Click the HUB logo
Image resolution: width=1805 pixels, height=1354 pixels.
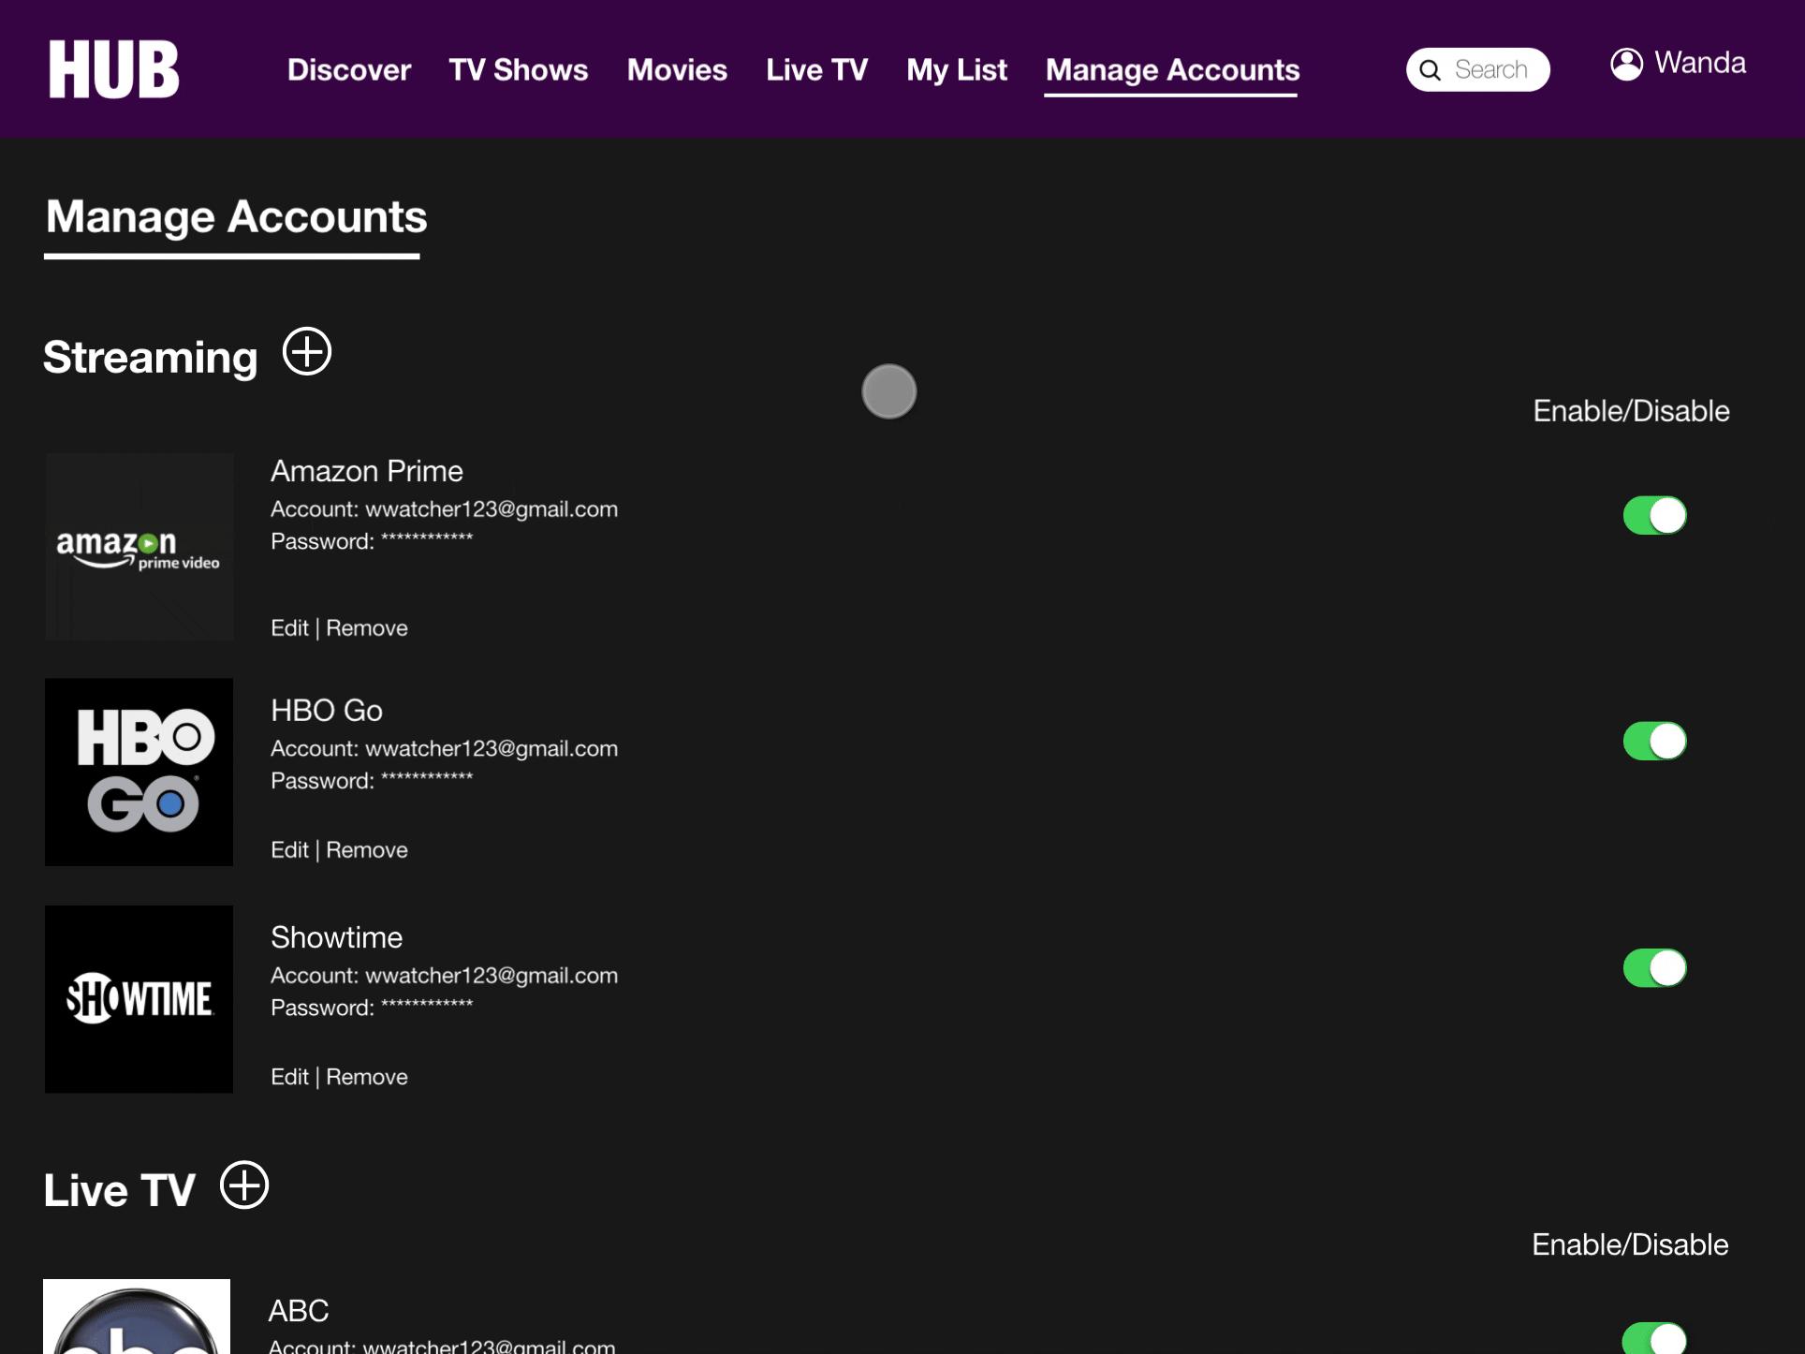click(113, 69)
